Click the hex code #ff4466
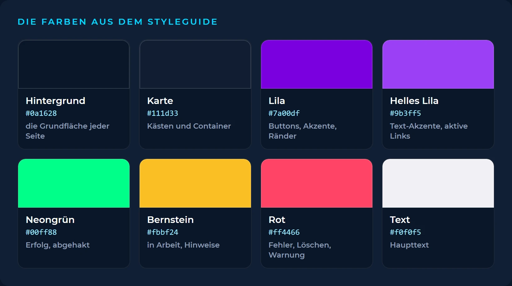The width and height of the screenshot is (512, 286). 284,232
